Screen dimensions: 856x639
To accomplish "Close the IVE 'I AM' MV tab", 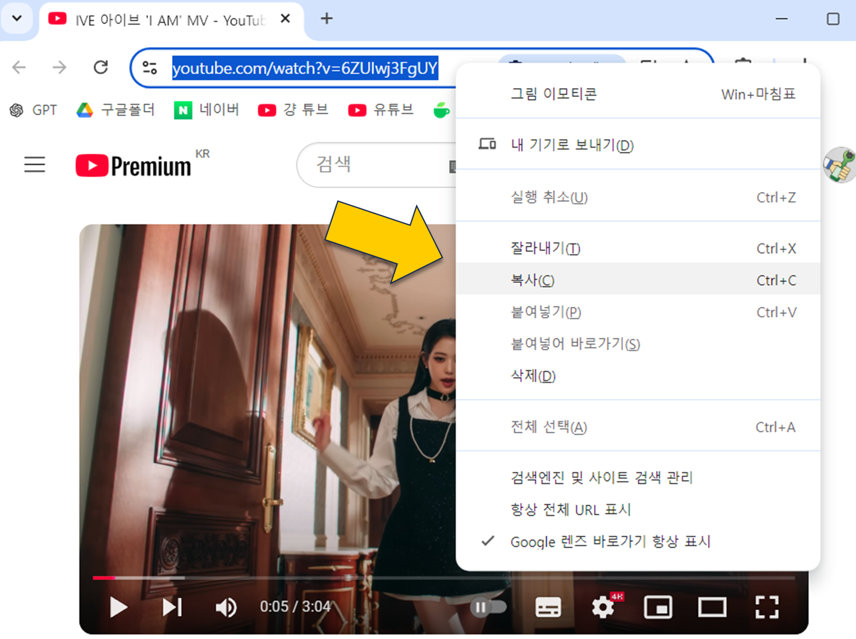I will 285,19.
